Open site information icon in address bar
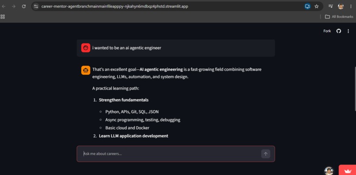Image resolution: width=356 pixels, height=175 pixels. tap(36, 6)
